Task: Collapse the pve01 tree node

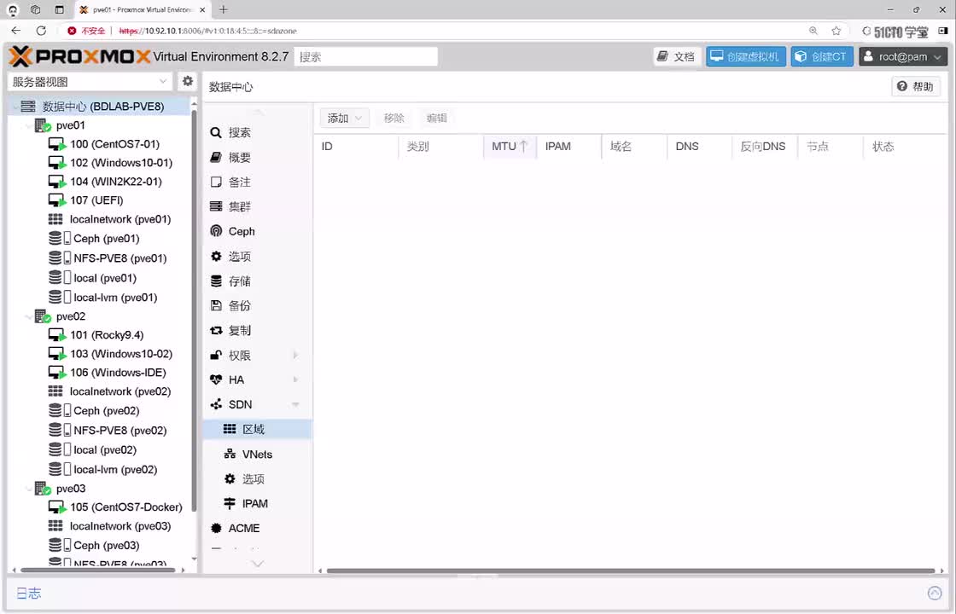Action: pos(28,125)
